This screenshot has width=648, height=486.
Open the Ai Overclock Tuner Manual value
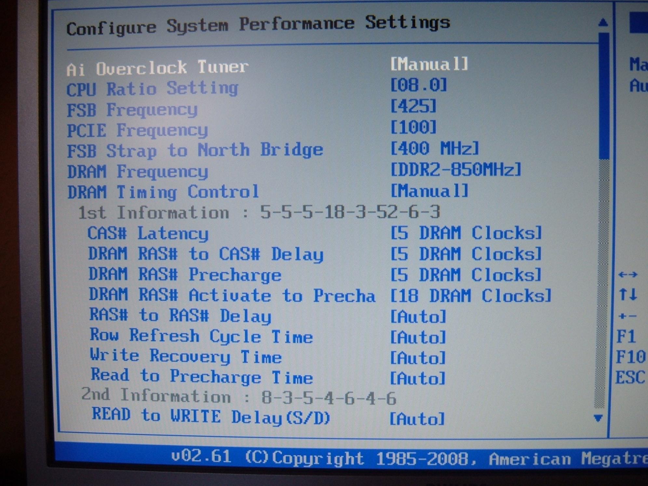(429, 64)
